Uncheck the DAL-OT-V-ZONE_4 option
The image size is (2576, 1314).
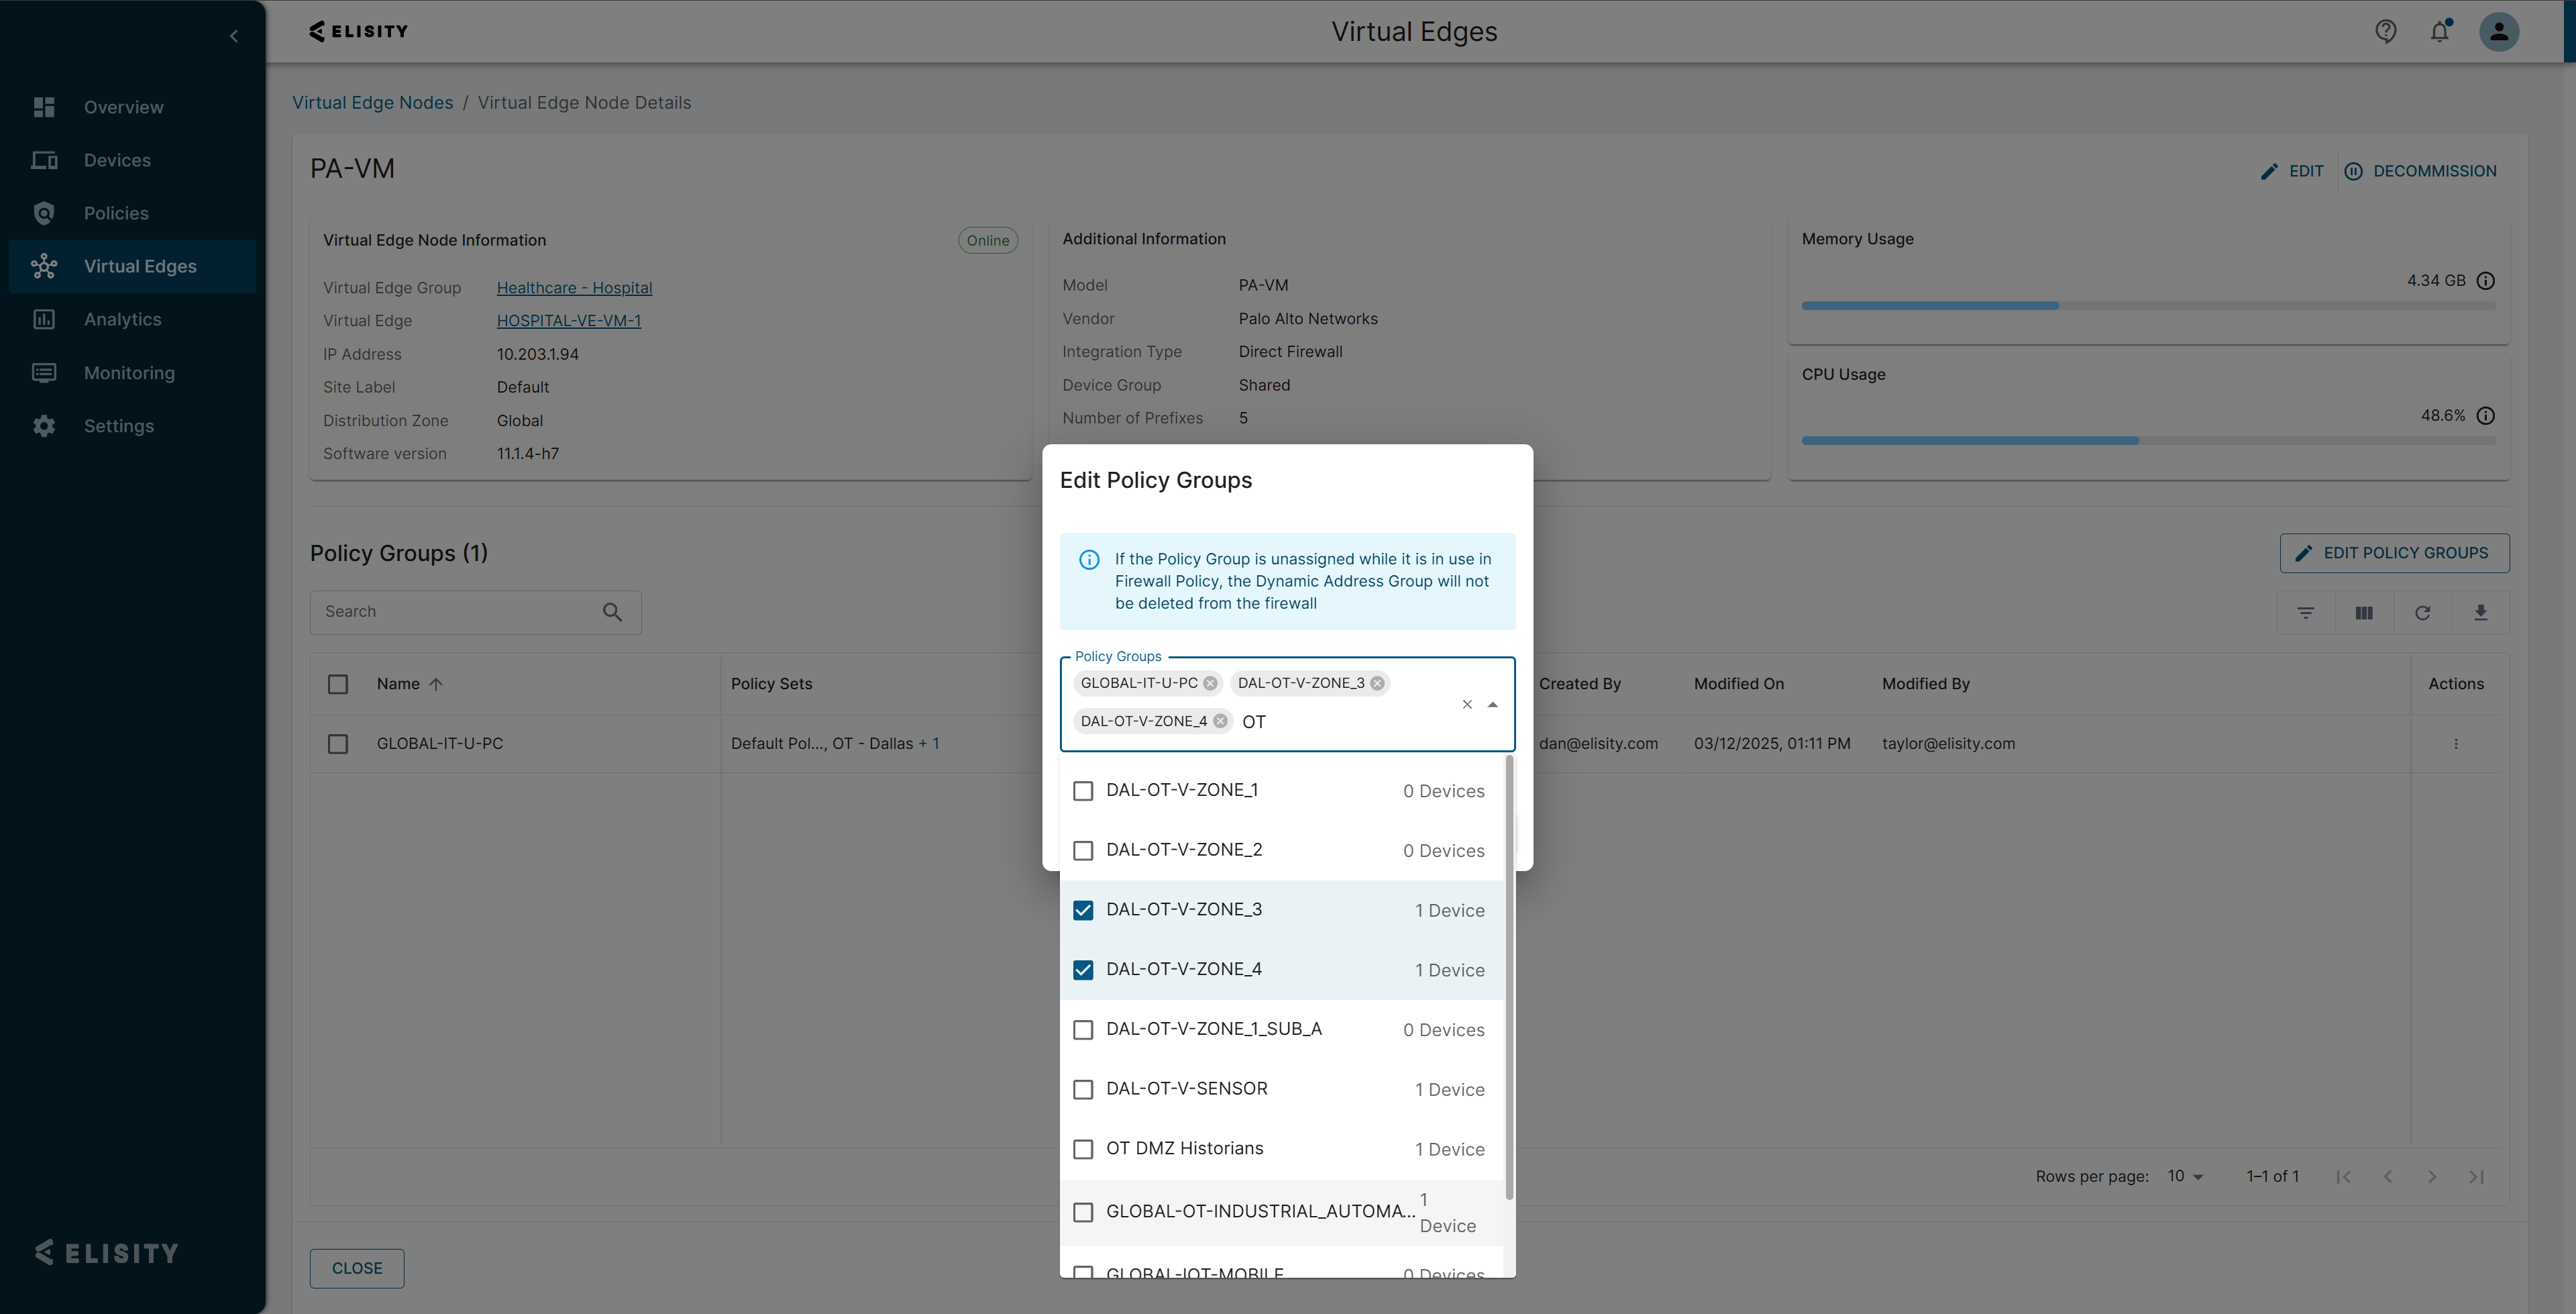pyautogui.click(x=1083, y=970)
